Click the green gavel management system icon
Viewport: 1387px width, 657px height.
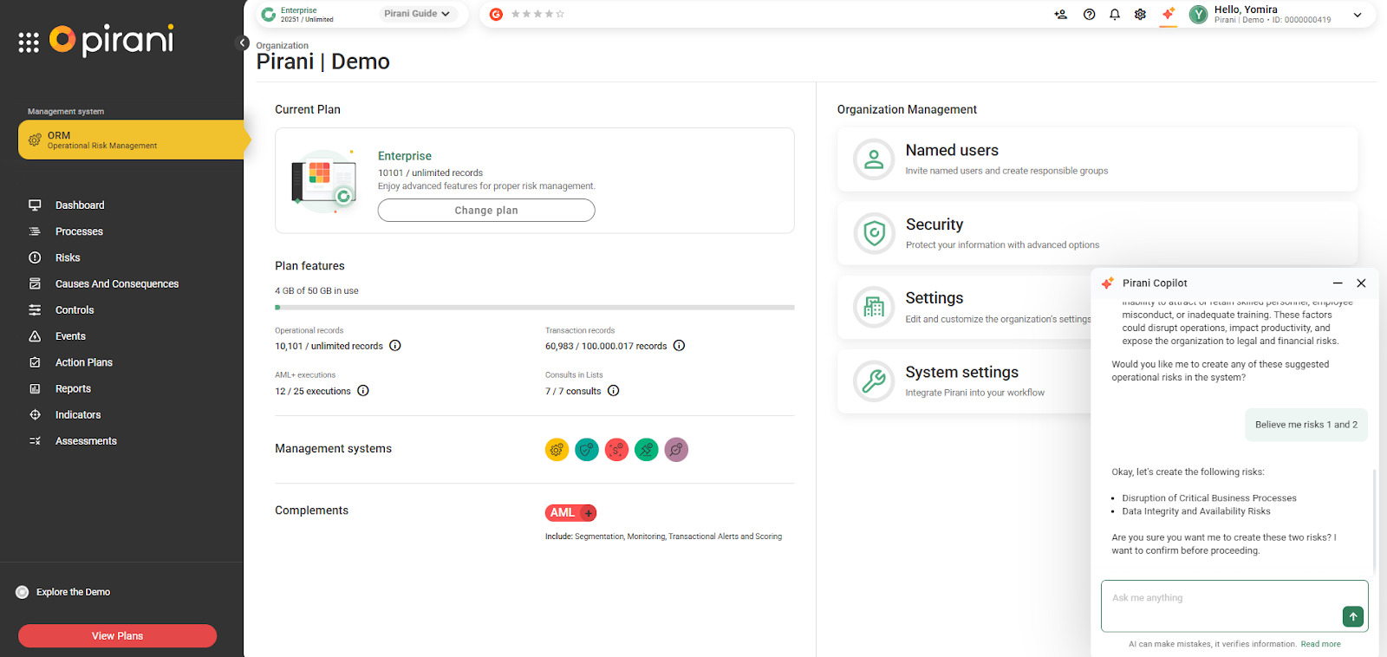tap(647, 450)
